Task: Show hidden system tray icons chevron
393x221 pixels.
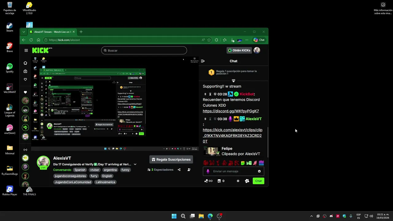Action: coord(311,216)
